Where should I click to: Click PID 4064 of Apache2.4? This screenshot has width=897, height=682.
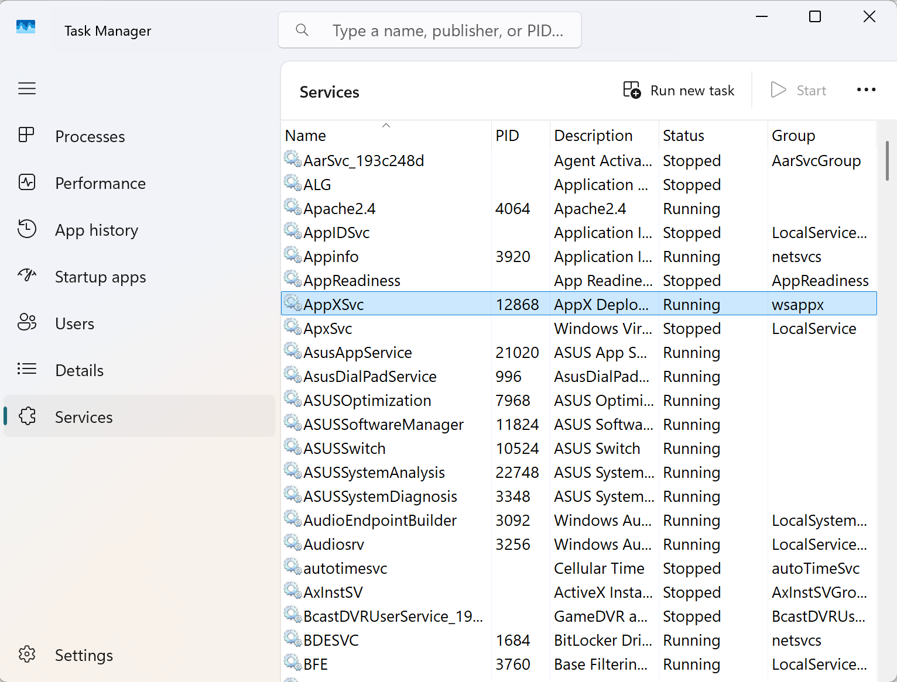pyautogui.click(x=512, y=208)
